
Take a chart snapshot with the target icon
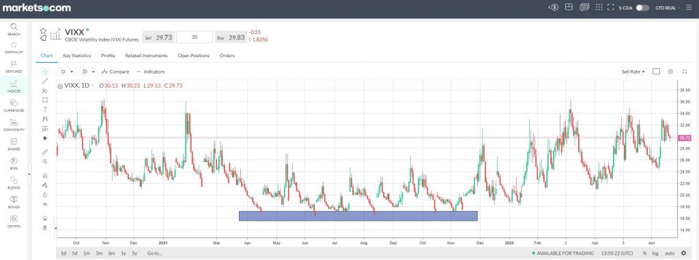[670, 71]
